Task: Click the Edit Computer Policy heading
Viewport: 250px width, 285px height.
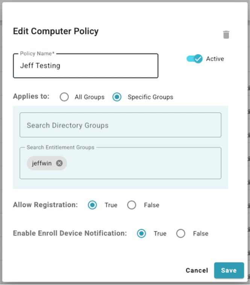Action: tap(56, 31)
